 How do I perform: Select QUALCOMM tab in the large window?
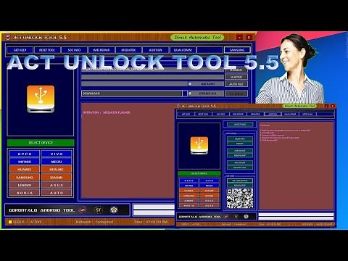coord(183,50)
